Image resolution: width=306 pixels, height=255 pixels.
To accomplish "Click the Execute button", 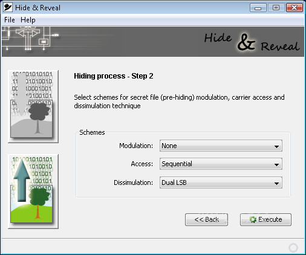I will point(265,219).
